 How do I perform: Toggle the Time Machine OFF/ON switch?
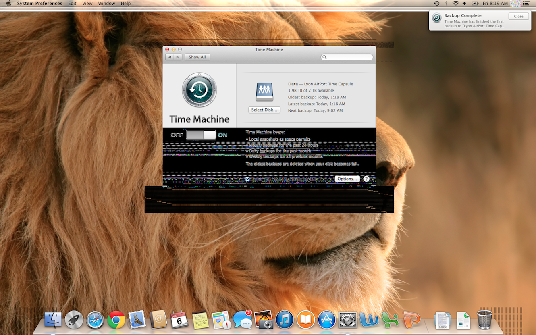click(x=201, y=135)
